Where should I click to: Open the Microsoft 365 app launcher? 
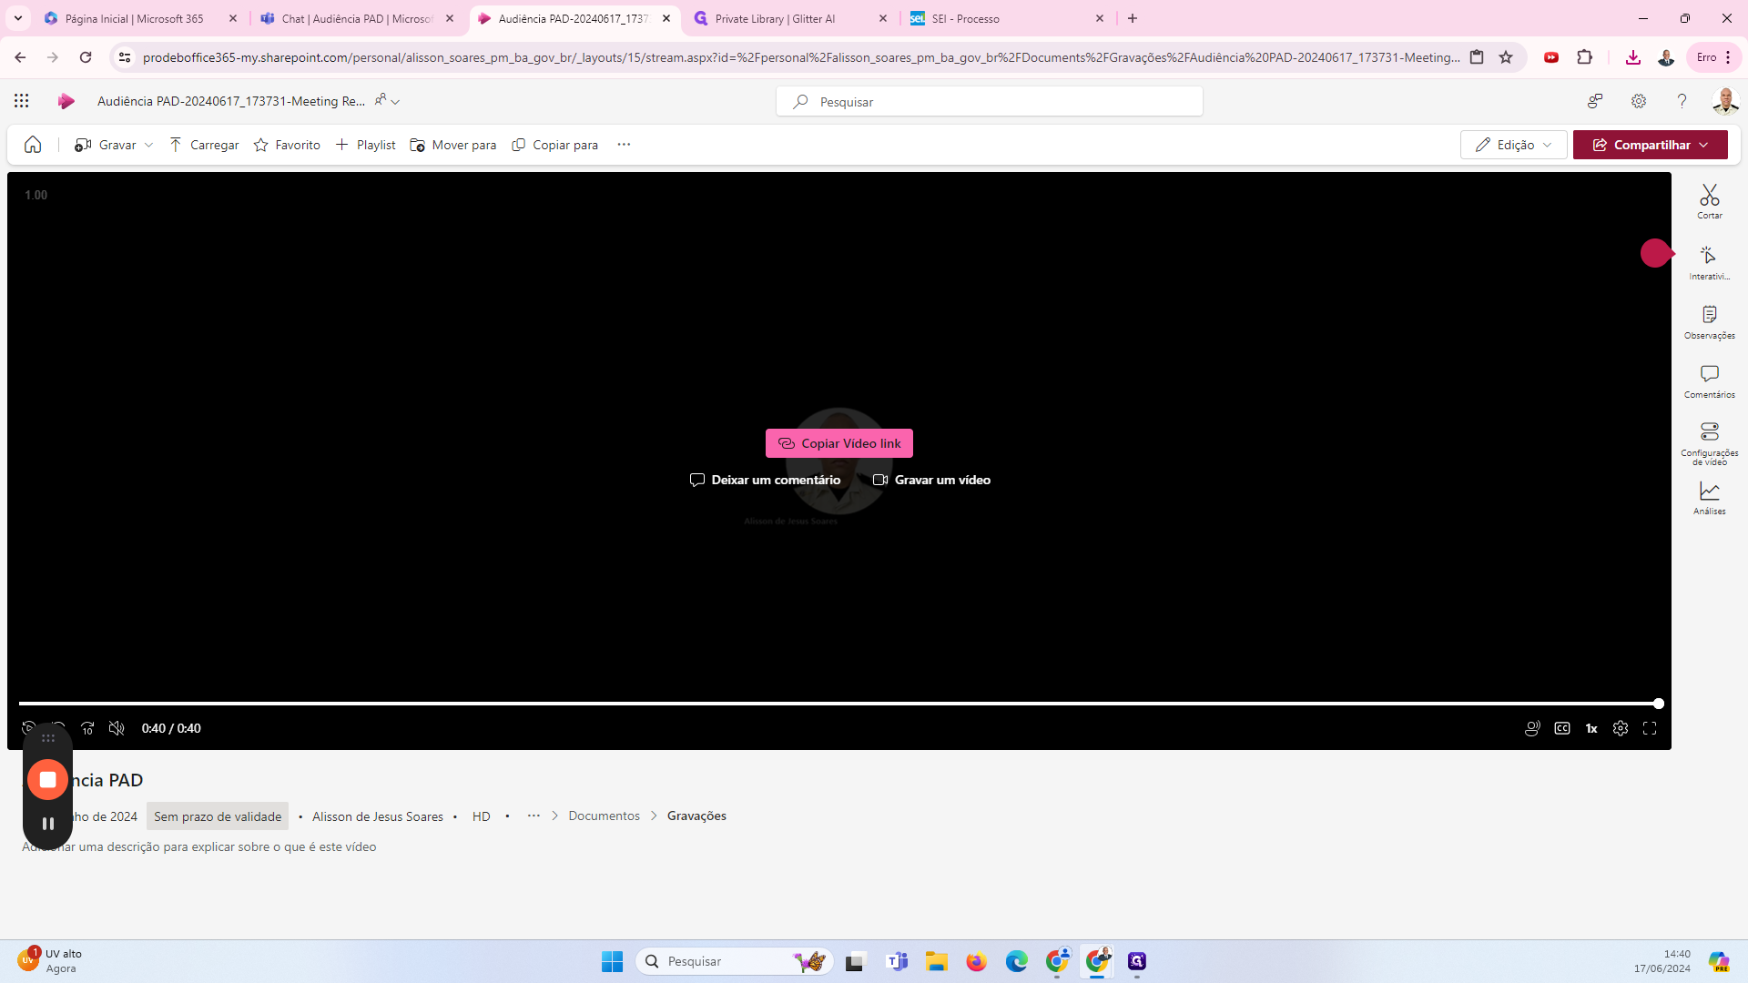point(21,101)
